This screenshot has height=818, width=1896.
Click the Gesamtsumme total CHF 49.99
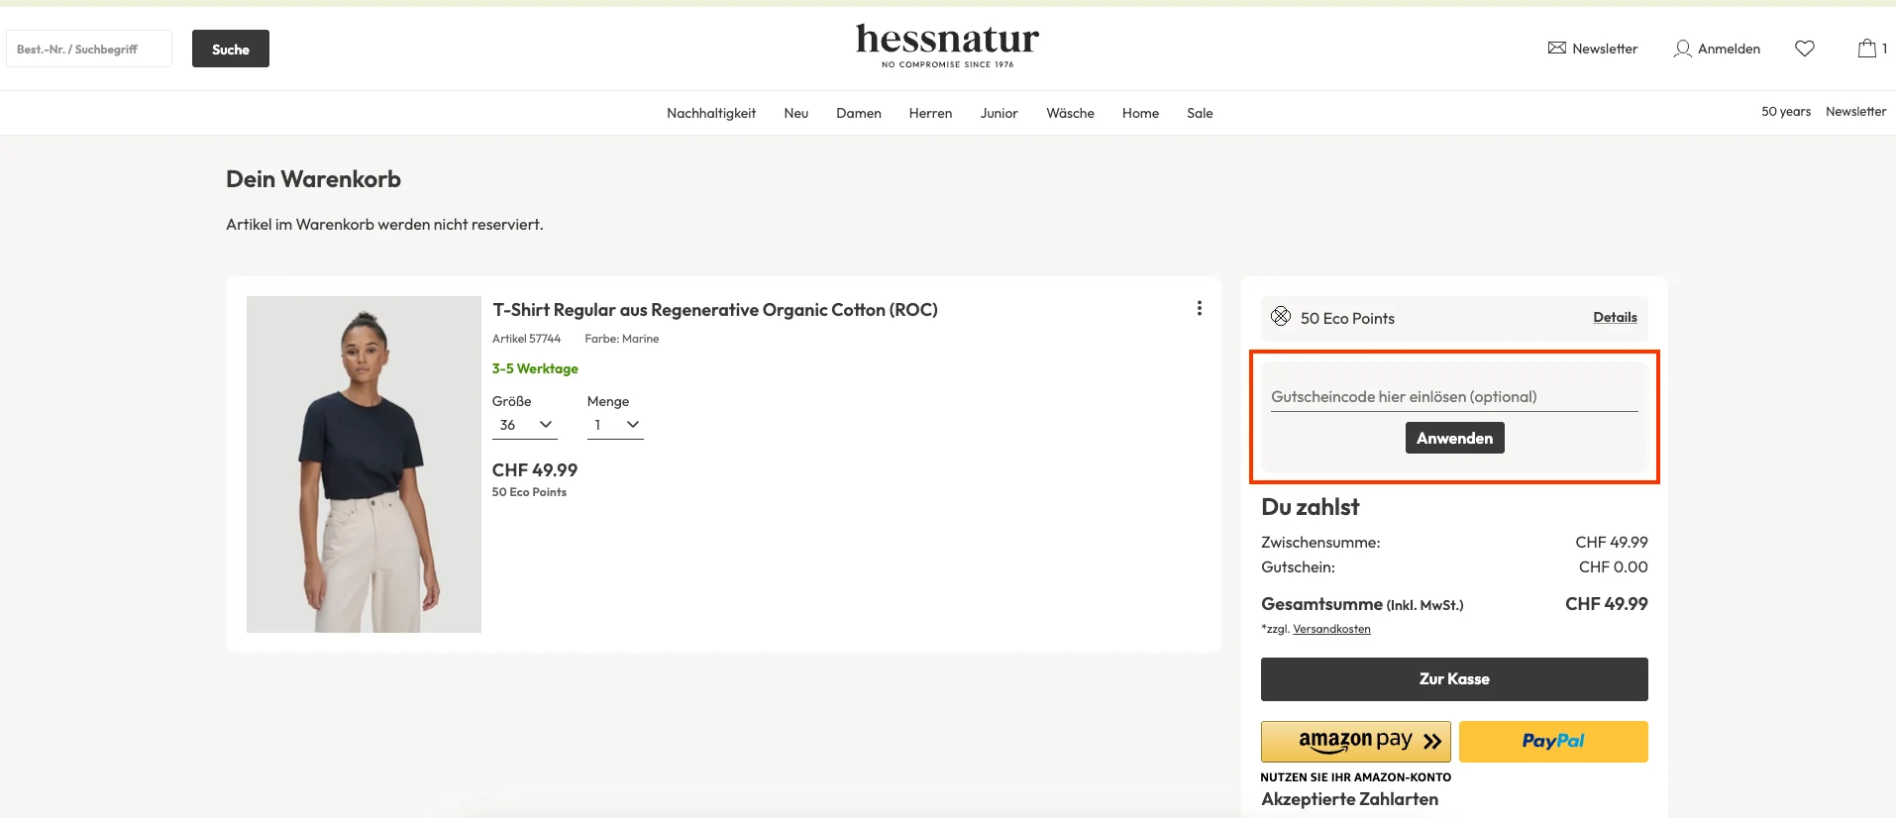(x=1607, y=604)
